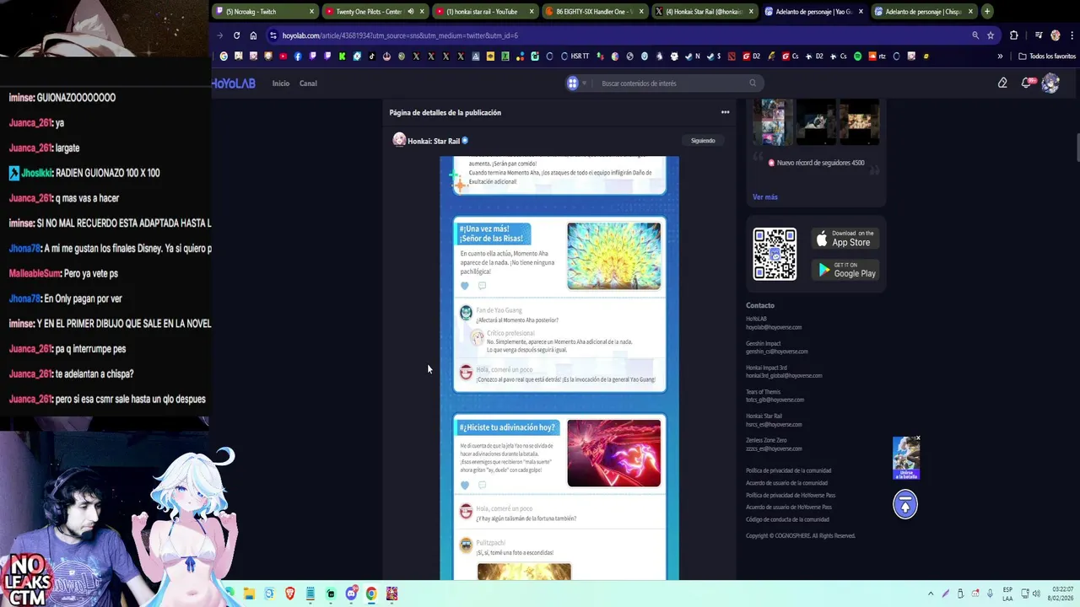Open the red battle scene illustration
The image size is (1080, 607).
pos(613,454)
